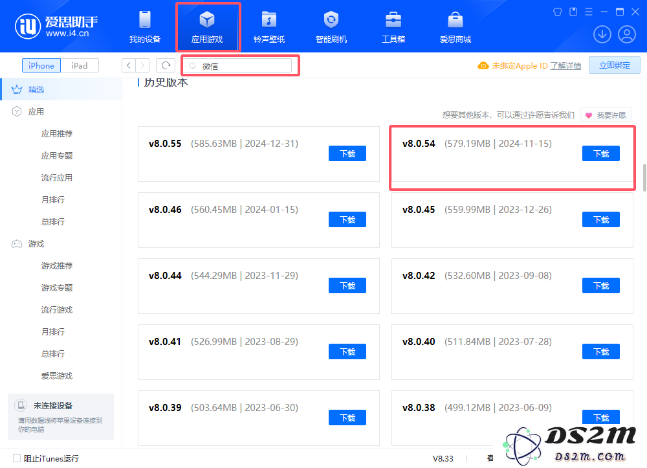Click the 立即绑定 bind button
Image resolution: width=647 pixels, height=468 pixels.
click(x=615, y=65)
